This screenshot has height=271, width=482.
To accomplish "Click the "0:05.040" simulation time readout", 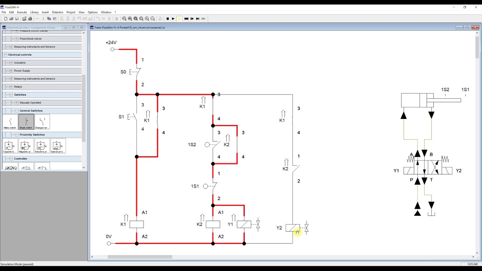I will pos(473,264).
